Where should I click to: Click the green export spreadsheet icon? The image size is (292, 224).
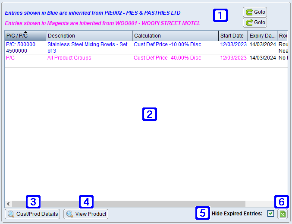point(283,214)
